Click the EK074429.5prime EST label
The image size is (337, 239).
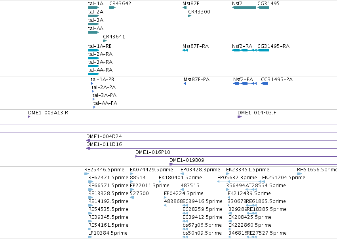[x=151, y=170]
